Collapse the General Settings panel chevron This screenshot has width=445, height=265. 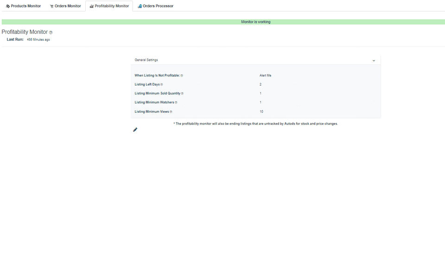[374, 60]
